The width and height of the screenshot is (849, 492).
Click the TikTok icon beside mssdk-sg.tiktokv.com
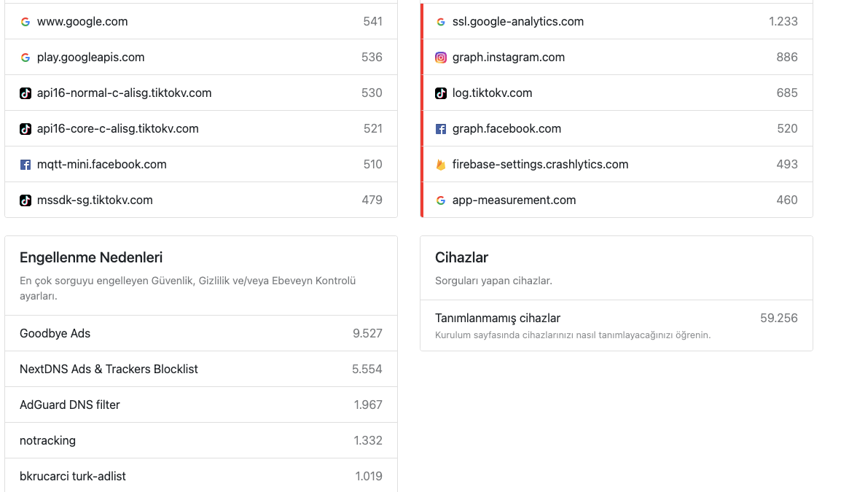(26, 200)
